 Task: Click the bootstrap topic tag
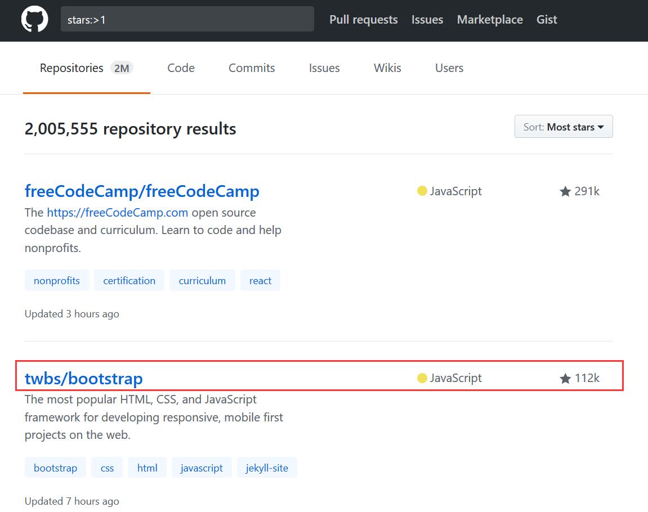(x=55, y=468)
